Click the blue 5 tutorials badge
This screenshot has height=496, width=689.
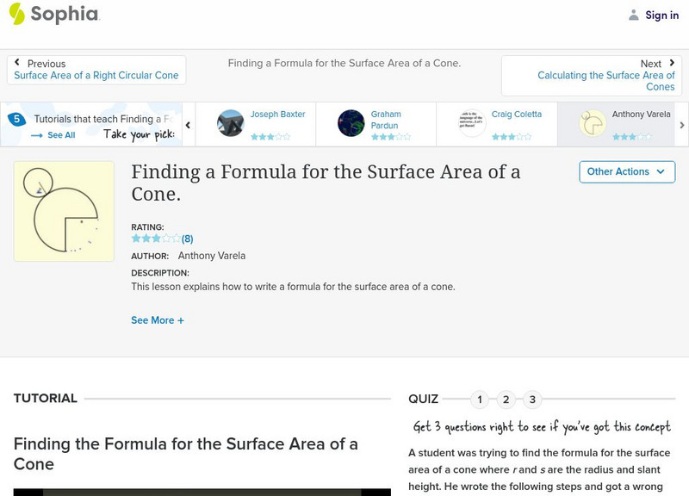(x=16, y=120)
